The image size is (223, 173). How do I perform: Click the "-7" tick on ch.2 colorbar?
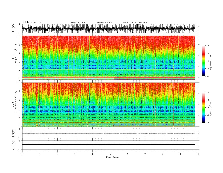click(208, 123)
